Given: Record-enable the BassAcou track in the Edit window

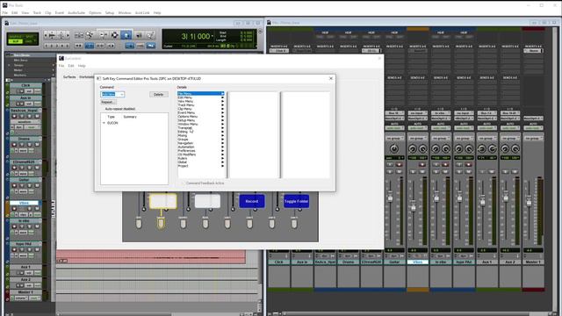Looking at the screenshot, I should pos(14,116).
